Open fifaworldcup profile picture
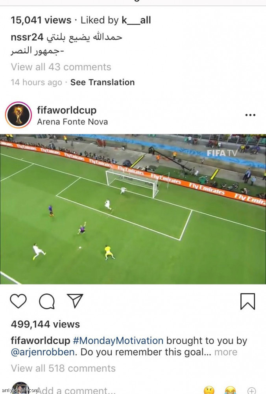 (18, 115)
